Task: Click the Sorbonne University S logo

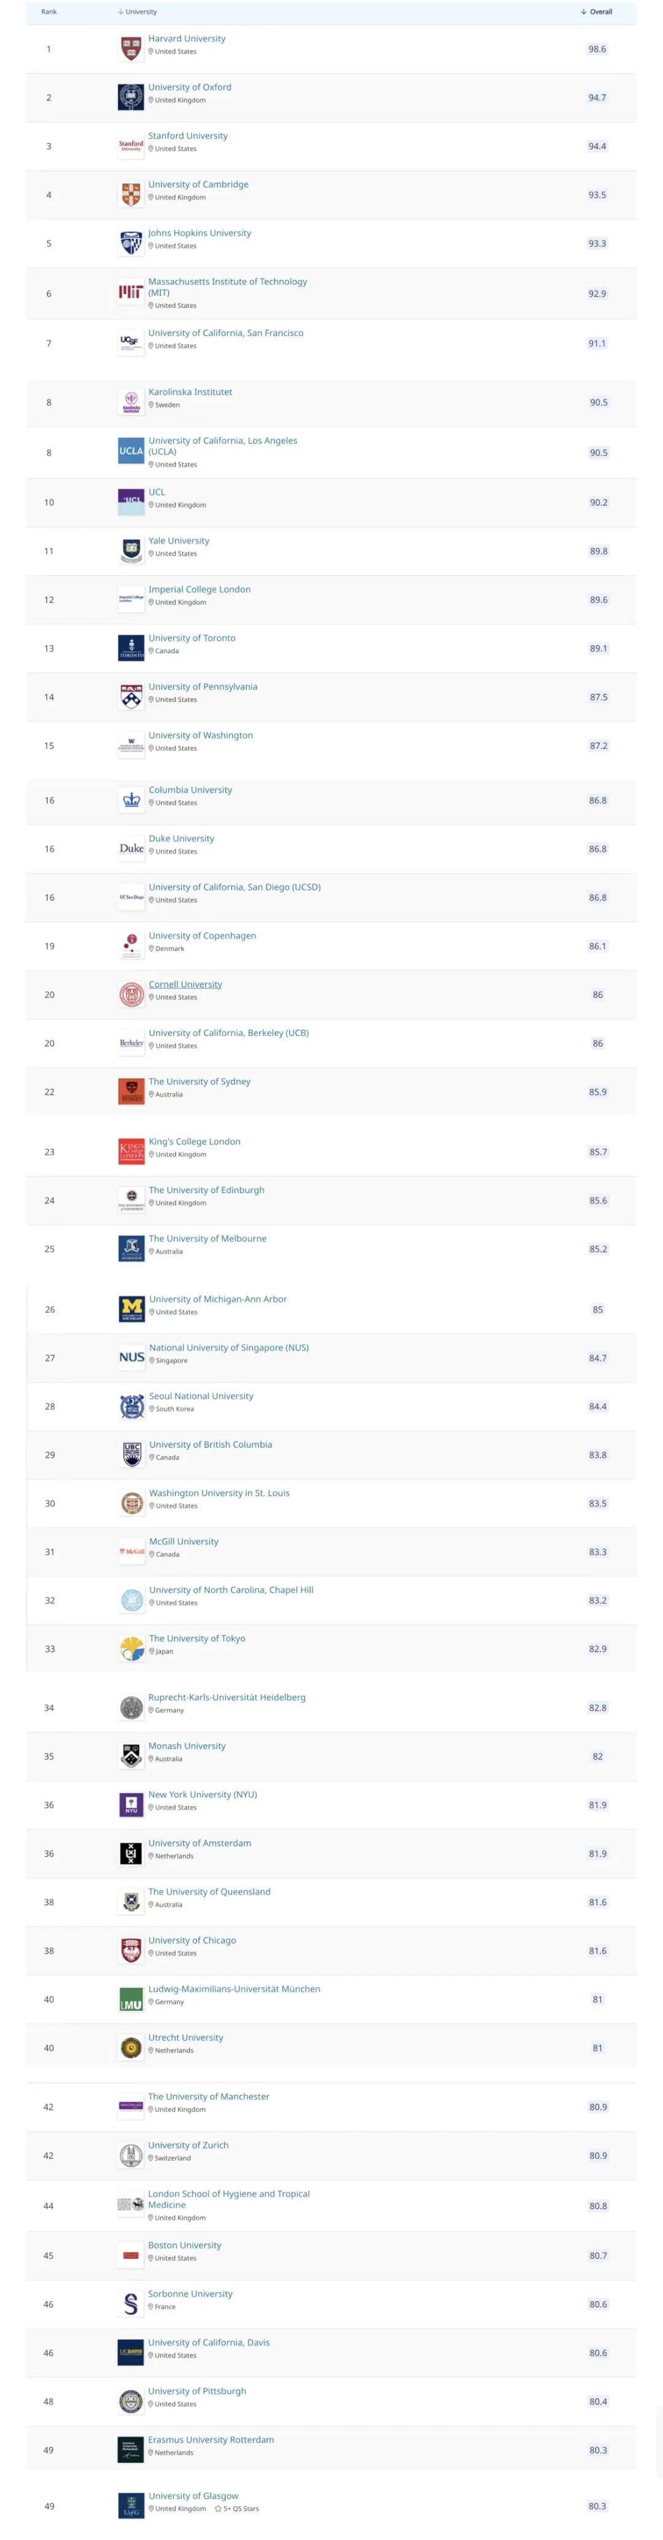Action: [130, 2304]
